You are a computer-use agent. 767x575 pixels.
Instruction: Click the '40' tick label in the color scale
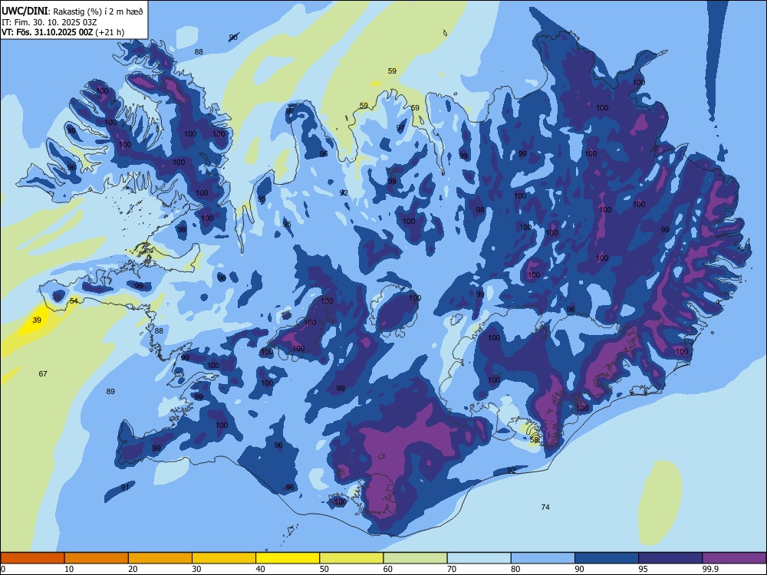[260, 569]
